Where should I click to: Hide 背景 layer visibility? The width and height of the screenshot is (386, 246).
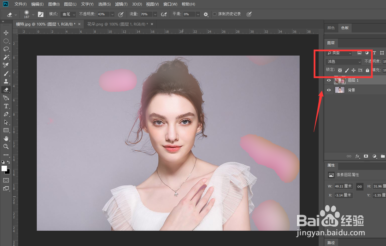[x=329, y=90]
